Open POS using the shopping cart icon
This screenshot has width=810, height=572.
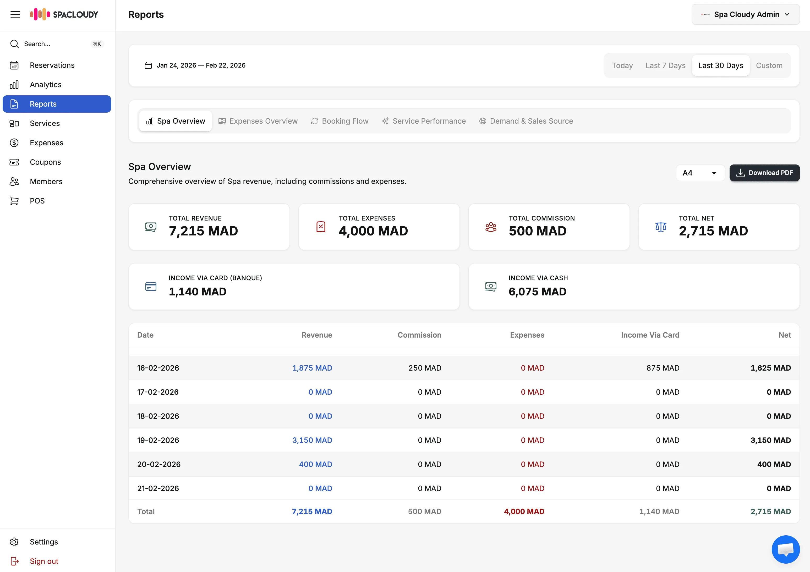[x=14, y=200]
